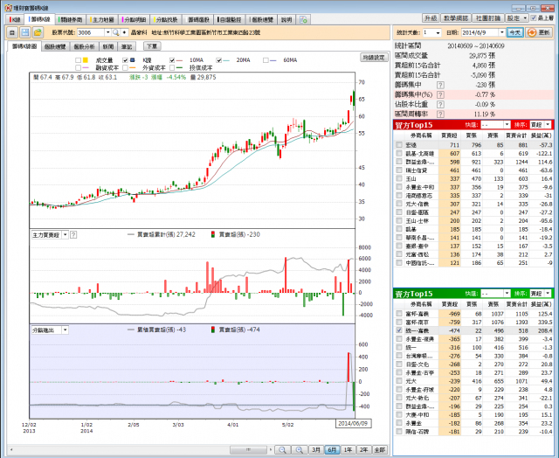
Task: Click the blue K線 color swatch
Action: [x=132, y=60]
